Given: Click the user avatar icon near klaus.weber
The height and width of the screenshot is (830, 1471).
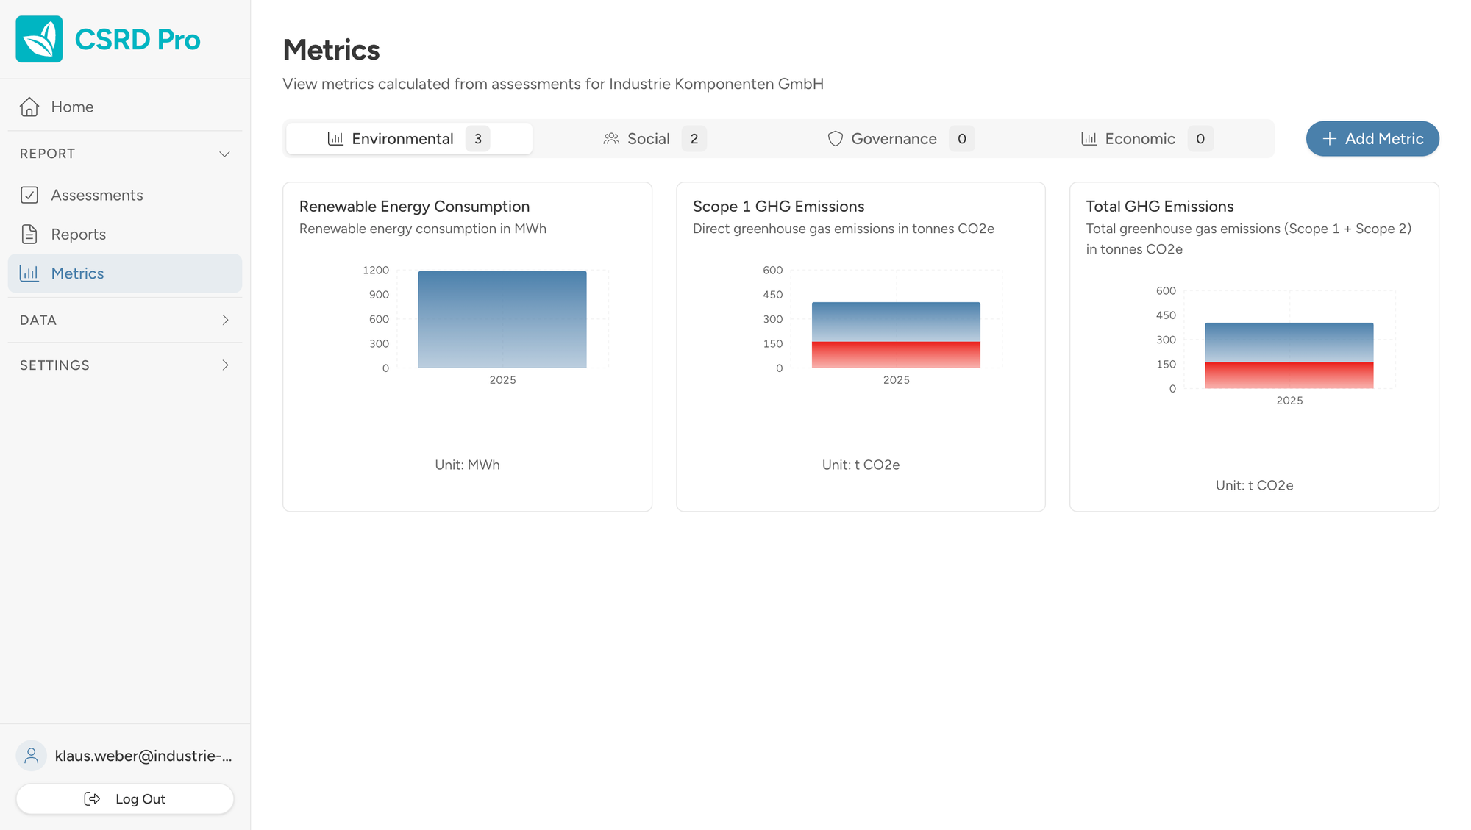Looking at the screenshot, I should point(31,755).
